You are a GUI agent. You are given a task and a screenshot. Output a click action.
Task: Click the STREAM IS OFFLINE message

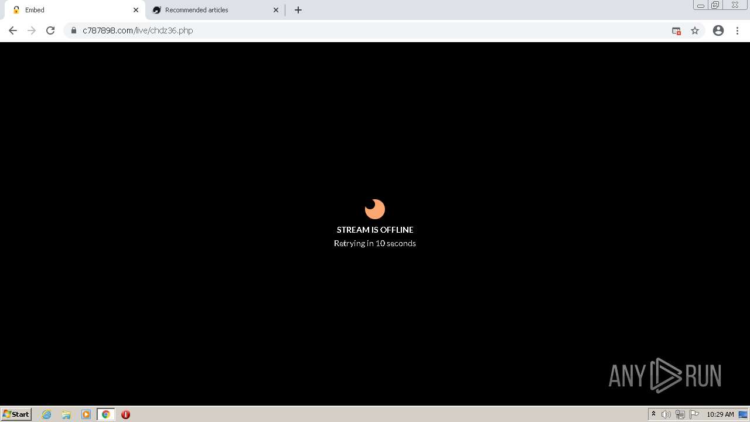(375, 230)
